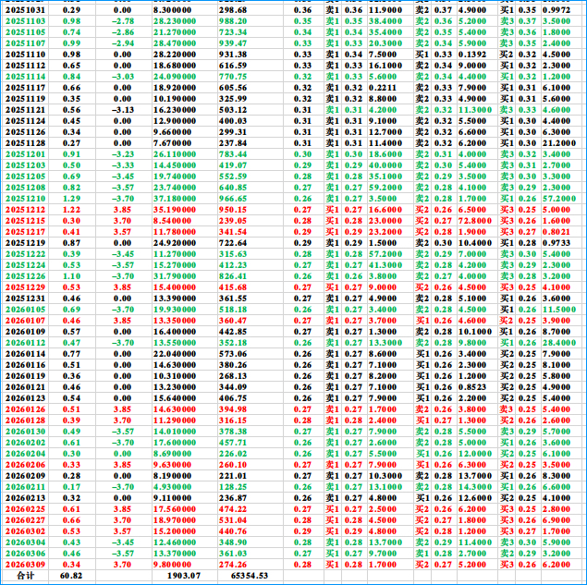Click the amount 826.41
This screenshot has width=587, height=585.
[233, 276]
